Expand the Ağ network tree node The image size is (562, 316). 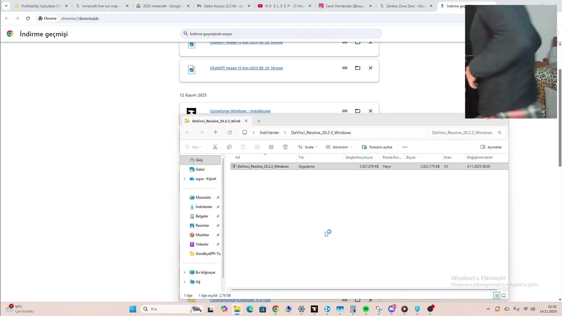click(184, 282)
